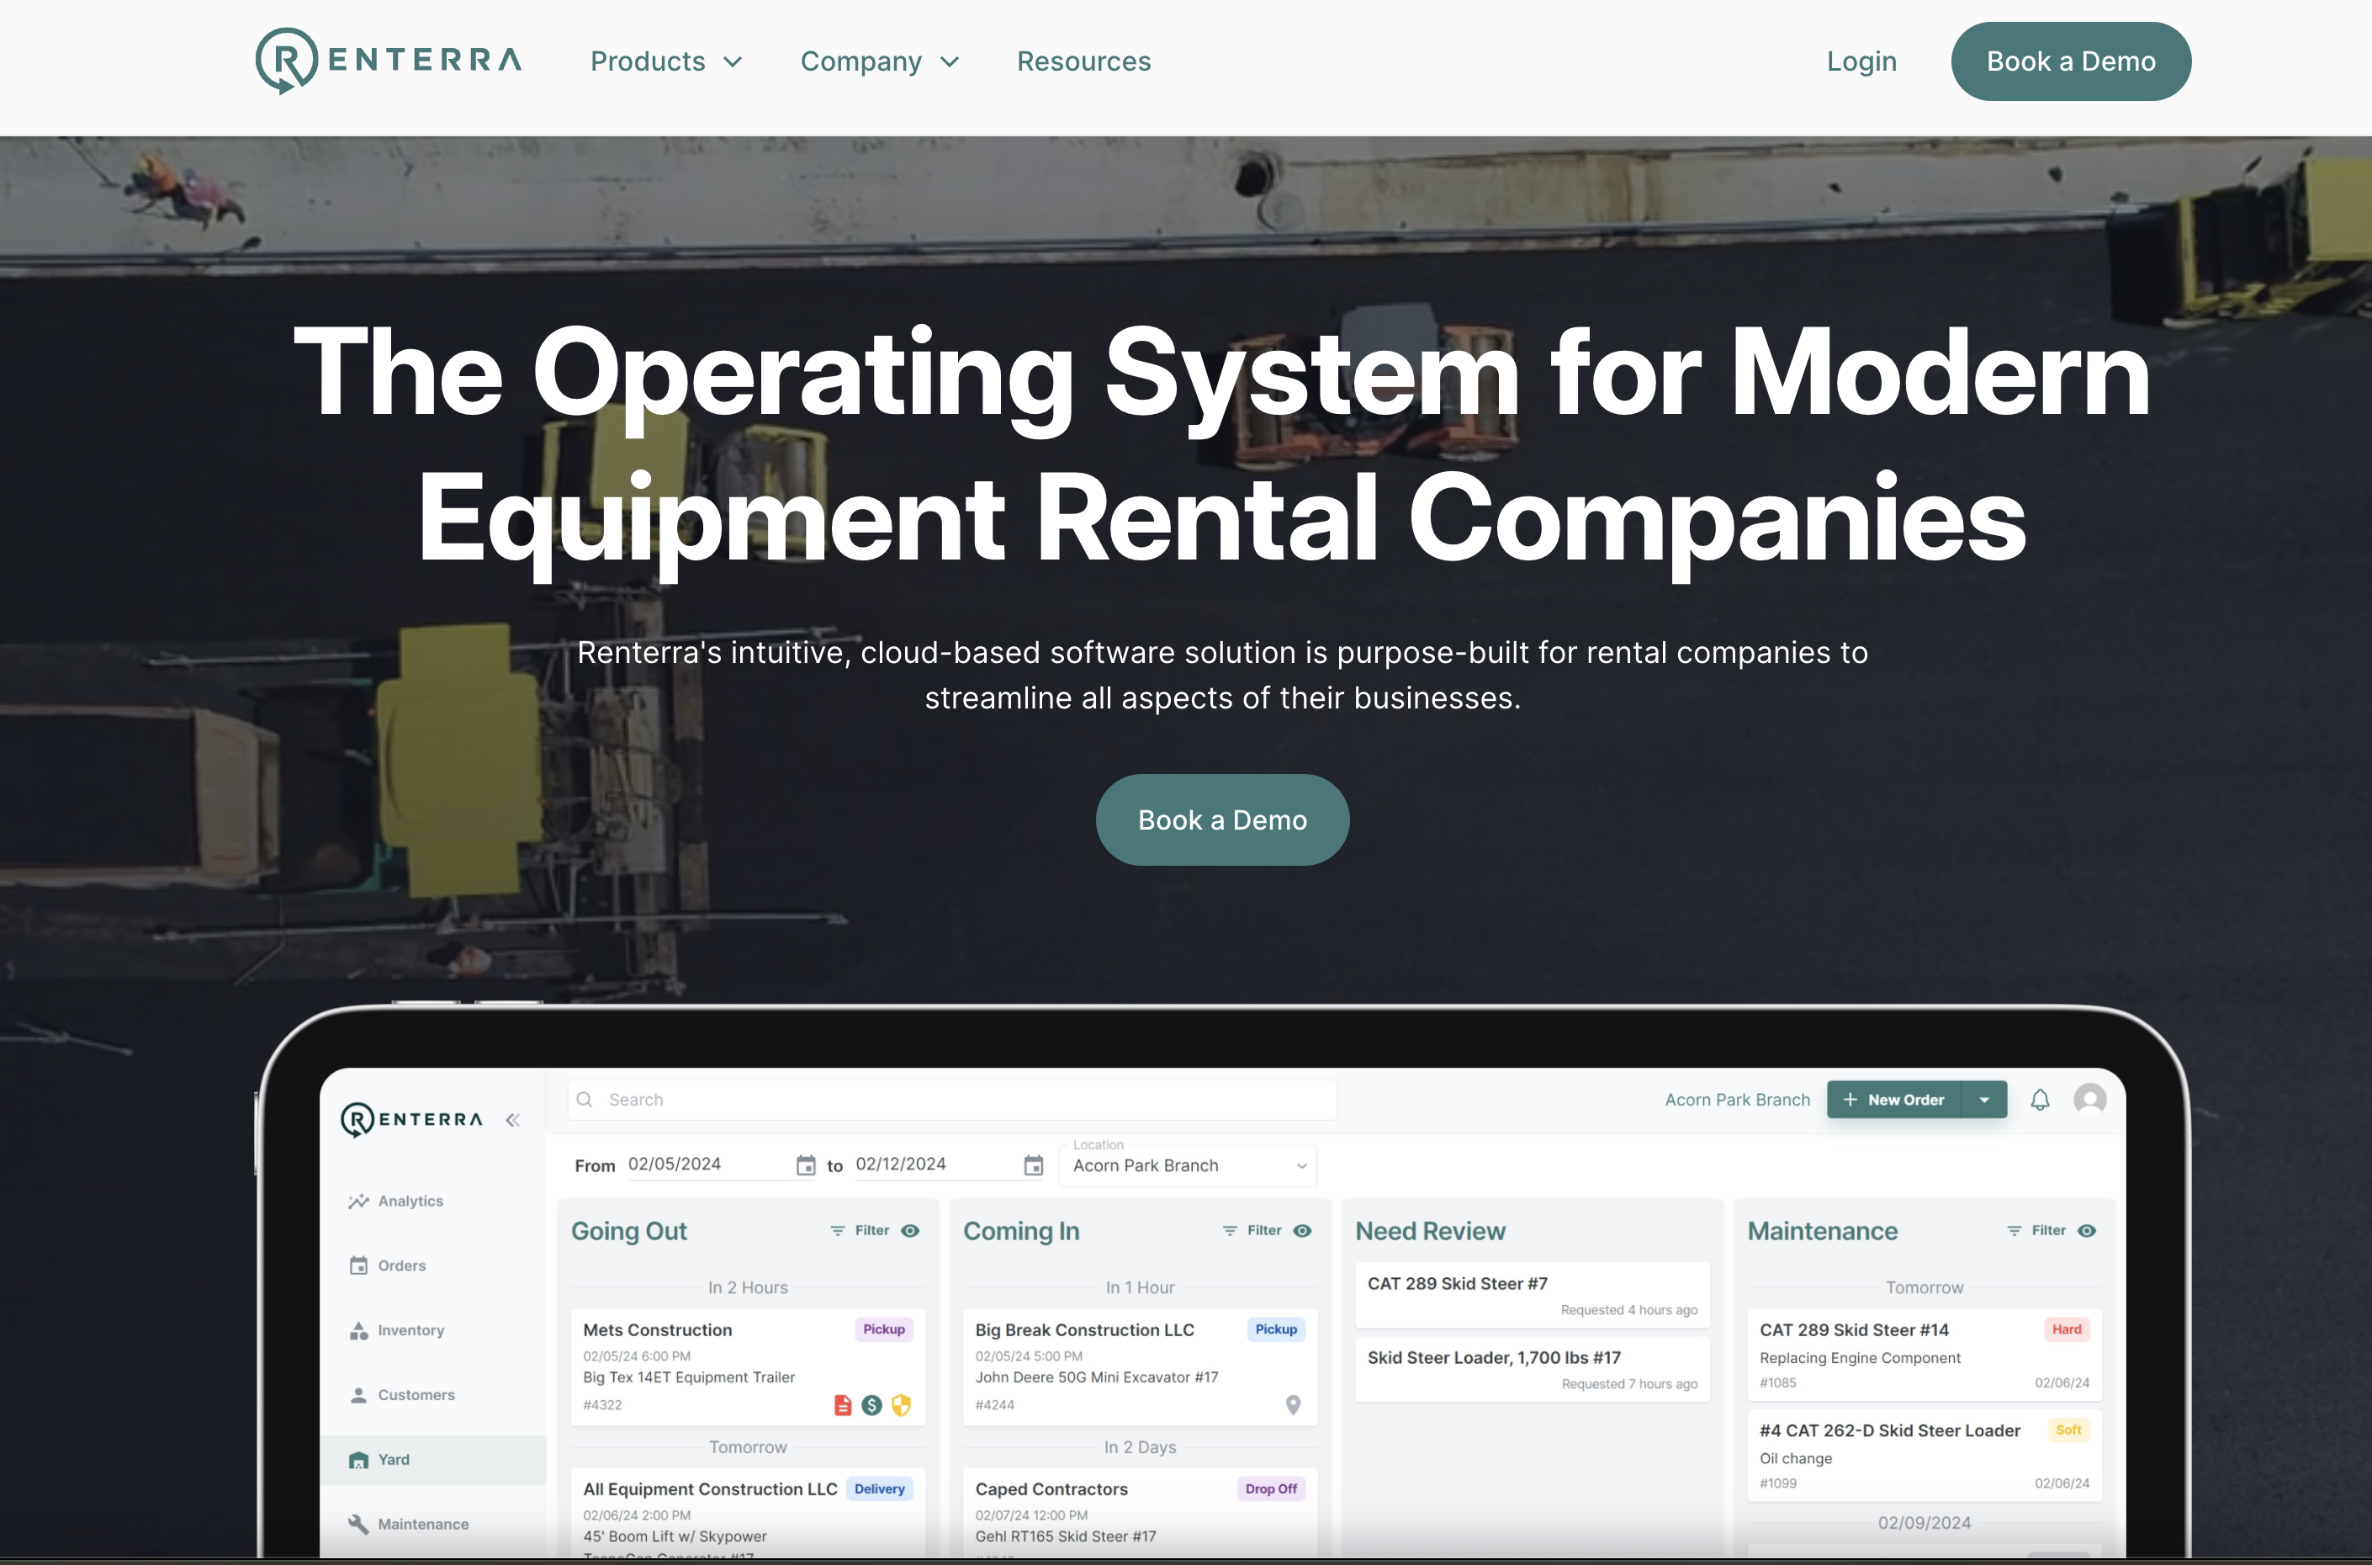This screenshot has width=2372, height=1565.
Task: Go to the Resources page
Action: pos(1083,62)
